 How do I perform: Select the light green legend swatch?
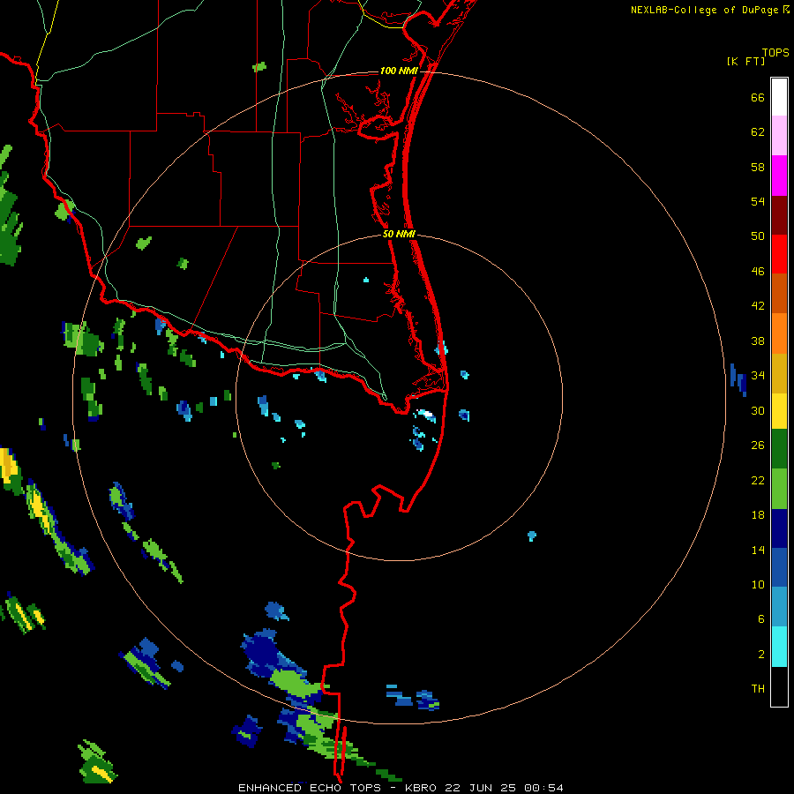[x=779, y=489]
